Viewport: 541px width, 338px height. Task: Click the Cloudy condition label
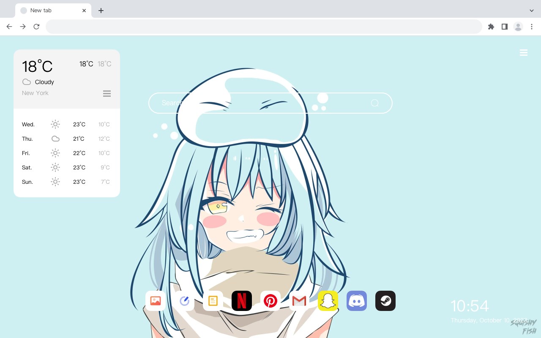coord(44,82)
